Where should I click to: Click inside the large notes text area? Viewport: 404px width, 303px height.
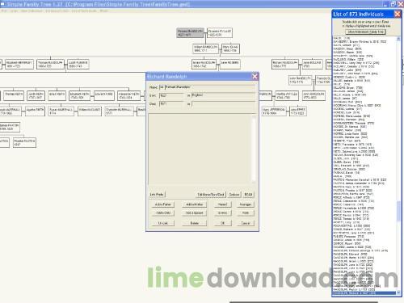200,149
